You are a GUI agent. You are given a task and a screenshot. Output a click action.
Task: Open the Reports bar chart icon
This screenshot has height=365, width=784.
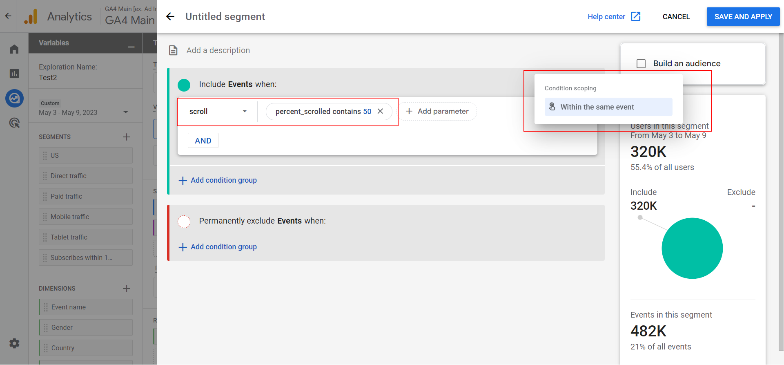(x=14, y=74)
